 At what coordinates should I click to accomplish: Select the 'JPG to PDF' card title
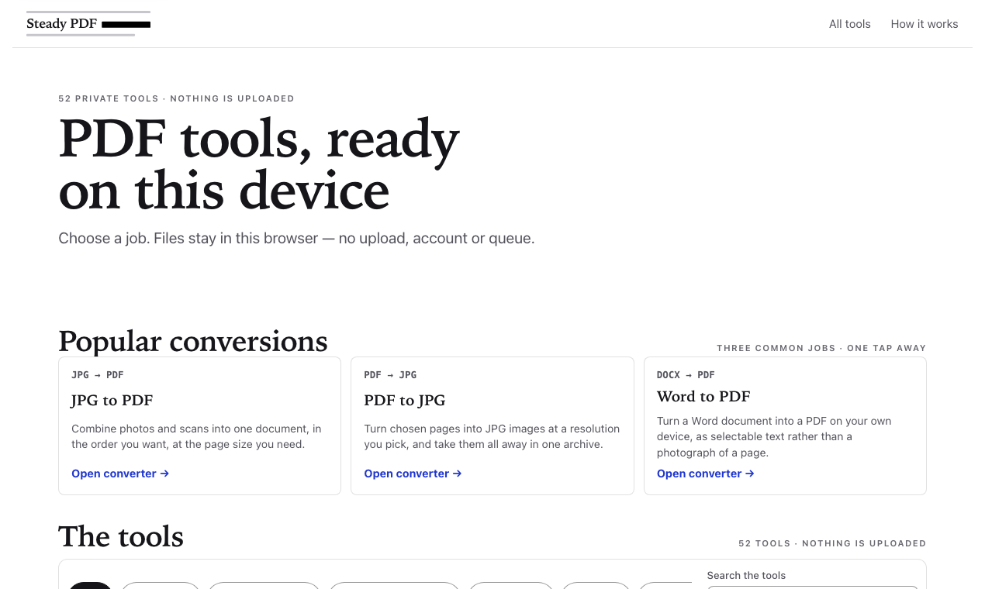(112, 400)
